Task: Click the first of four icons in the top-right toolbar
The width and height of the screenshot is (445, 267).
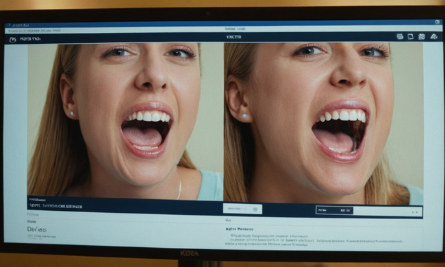Action: [400, 36]
